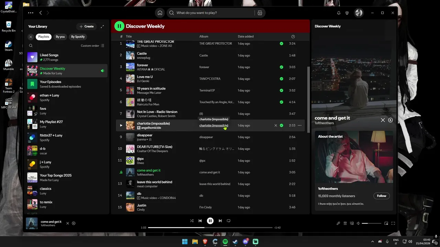
Task: Pause Discover Weekly with green header button
Action: [x=119, y=26]
